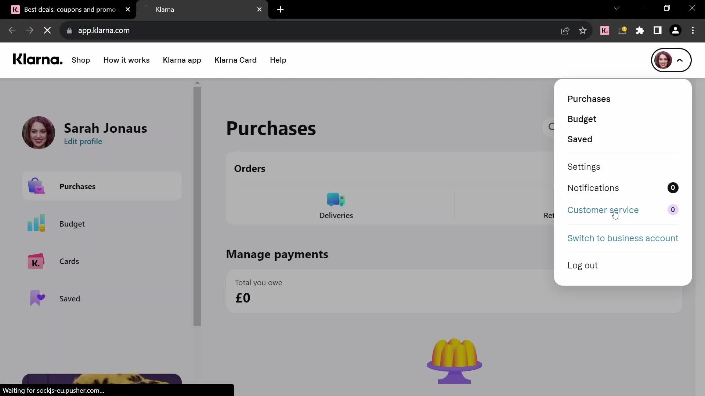Click the Sarah Jonaus name text
Viewport: 705px width, 396px height.
point(105,128)
